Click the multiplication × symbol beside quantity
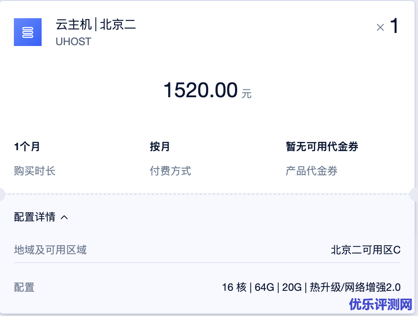418x316 pixels. [x=380, y=28]
